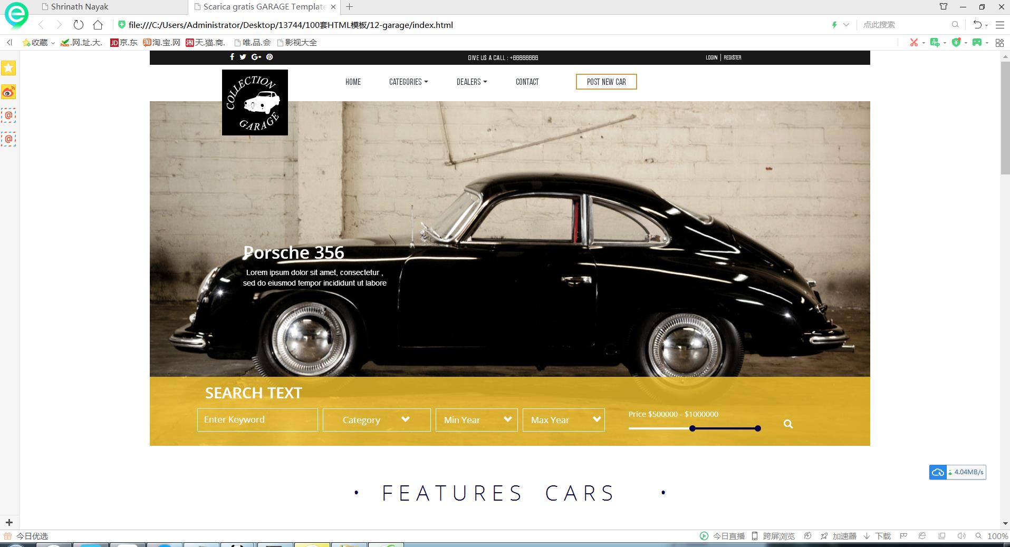1010x547 pixels.
Task: Open the green shield wallet icon
Action: click(x=956, y=43)
